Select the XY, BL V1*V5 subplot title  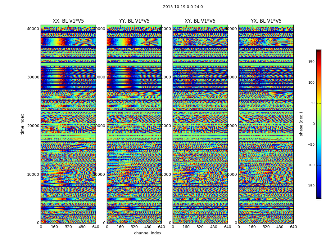click(x=200, y=21)
